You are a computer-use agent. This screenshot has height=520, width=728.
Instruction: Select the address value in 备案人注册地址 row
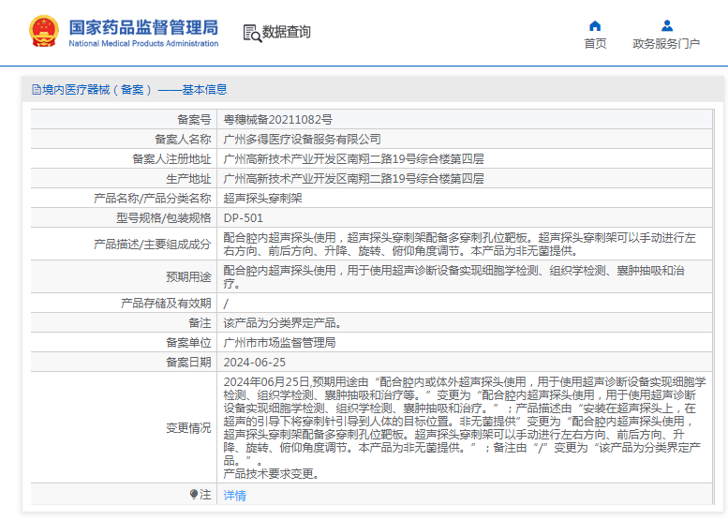coord(353,159)
